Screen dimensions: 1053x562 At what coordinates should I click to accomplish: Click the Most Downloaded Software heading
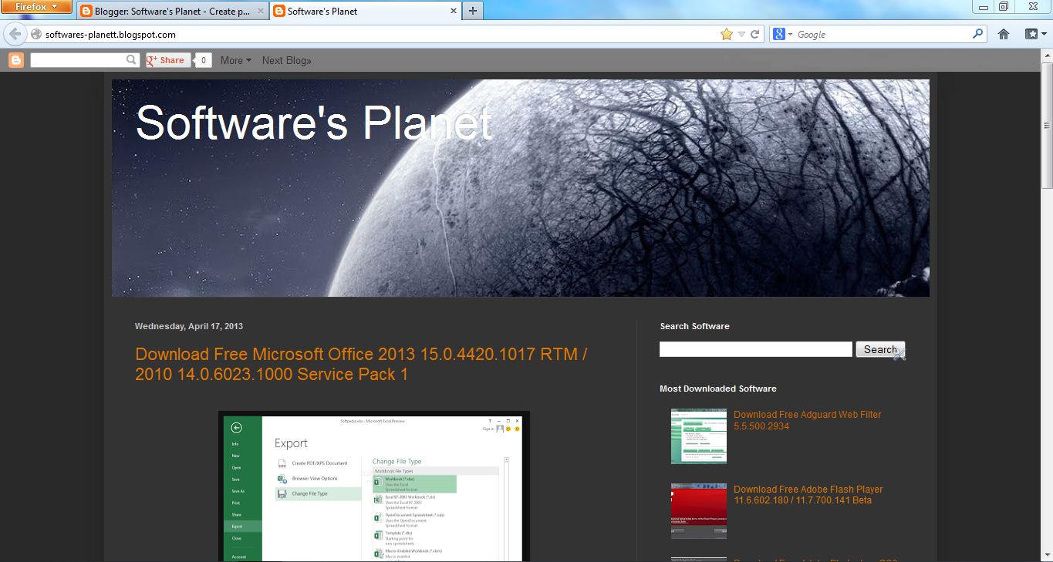pos(718,389)
